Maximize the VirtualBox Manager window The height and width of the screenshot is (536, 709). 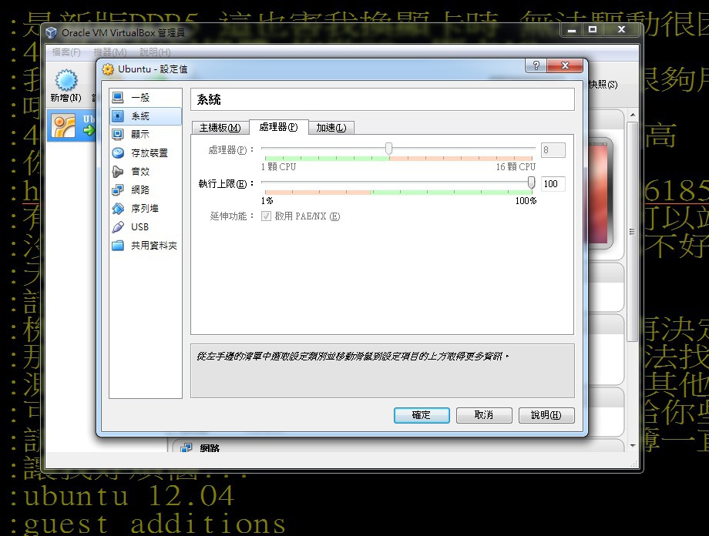pos(593,30)
